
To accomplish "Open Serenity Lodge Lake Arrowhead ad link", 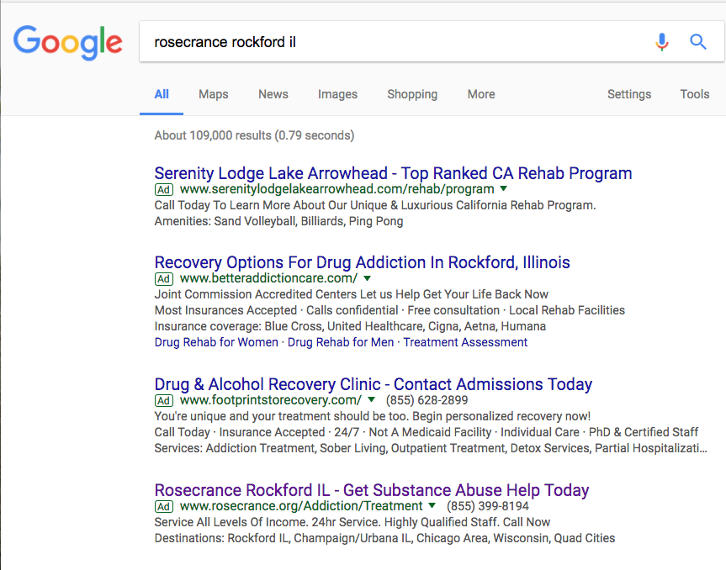I will pos(393,173).
